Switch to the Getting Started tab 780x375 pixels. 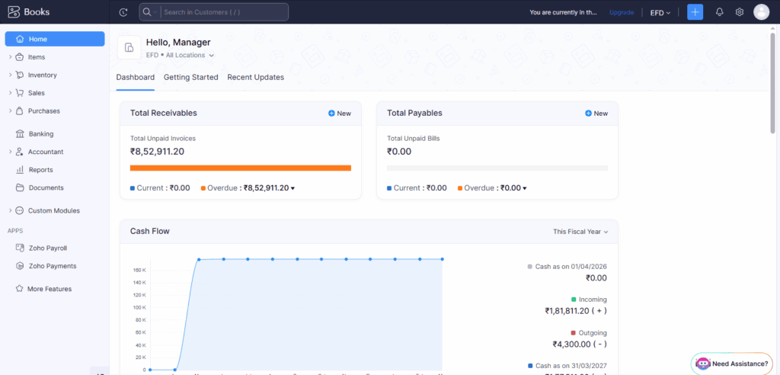click(191, 77)
